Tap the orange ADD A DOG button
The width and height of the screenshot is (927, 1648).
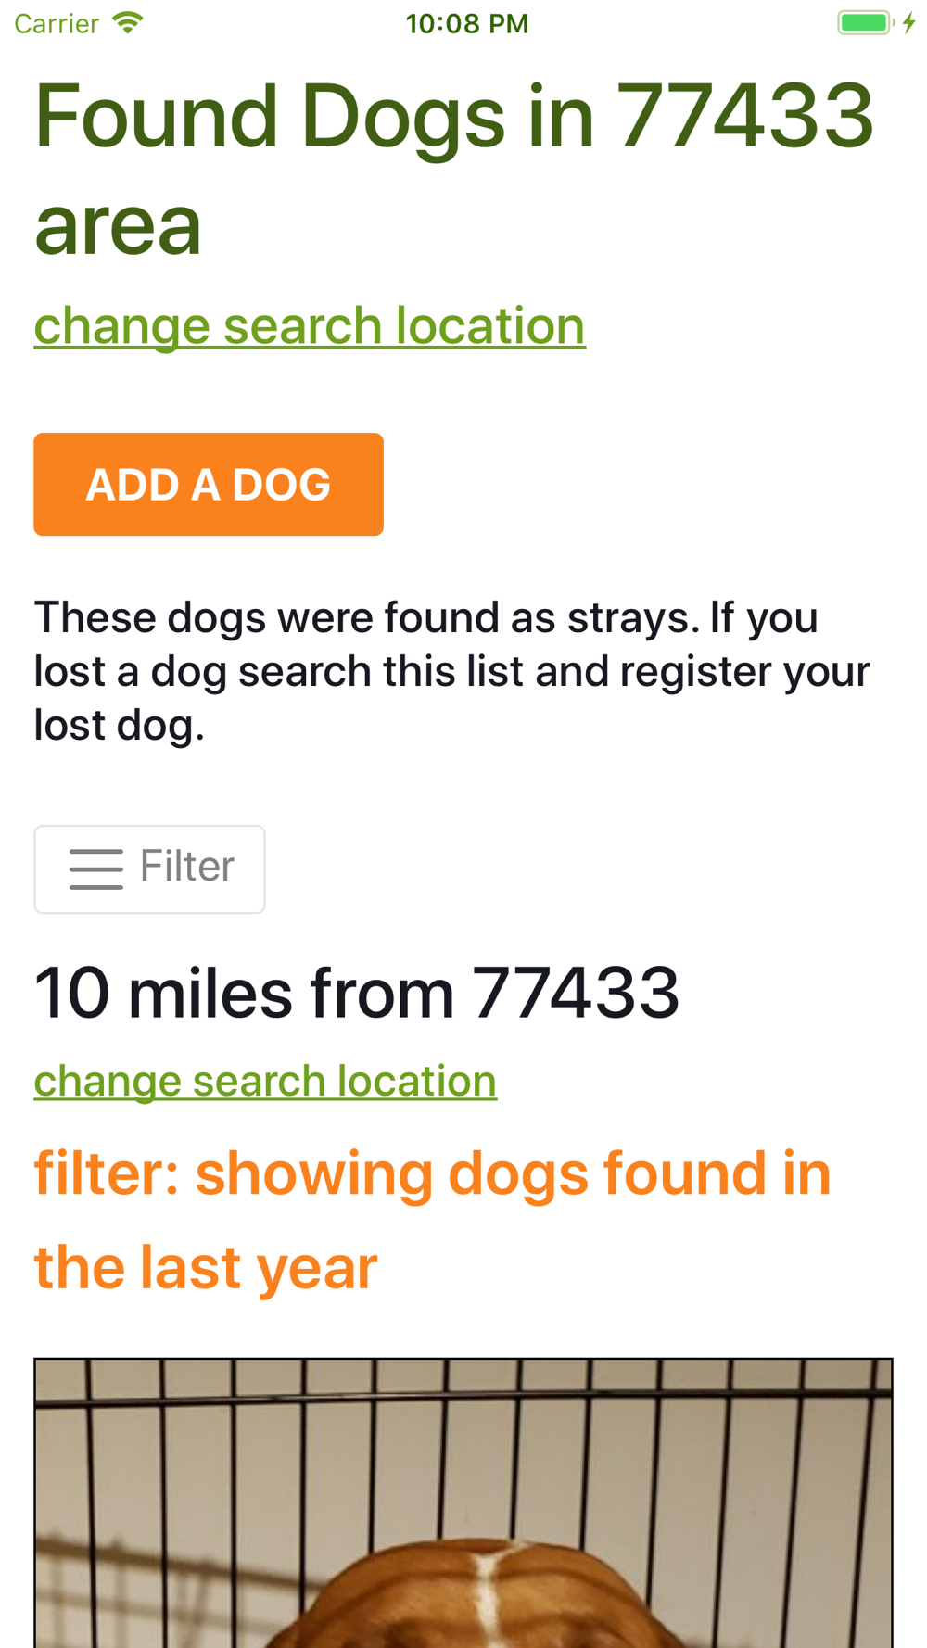pos(209,484)
